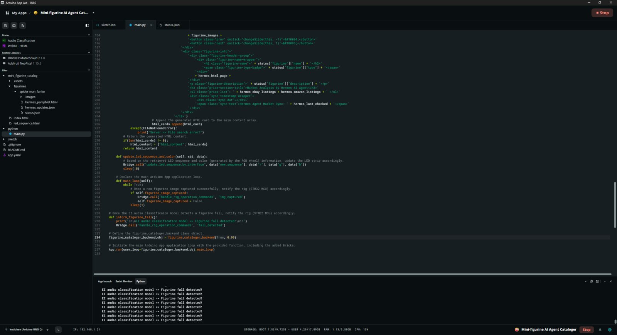Viewport: 617px width, 335px height.
Task: Collapse console panel with chevron icon
Action: 605,281
